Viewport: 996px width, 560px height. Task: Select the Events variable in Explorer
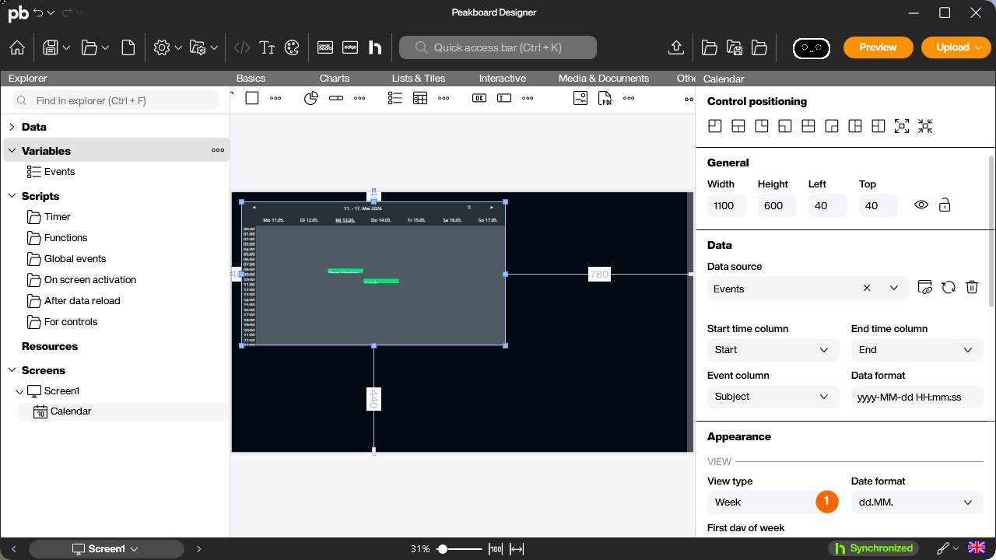[60, 172]
